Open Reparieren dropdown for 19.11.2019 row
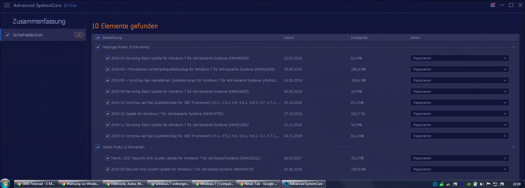 click(x=460, y=136)
